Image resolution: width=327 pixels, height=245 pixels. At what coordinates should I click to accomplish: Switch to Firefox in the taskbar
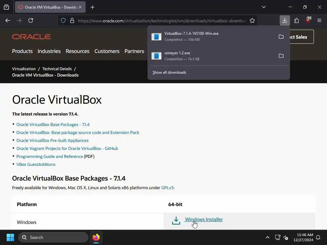click(96, 237)
